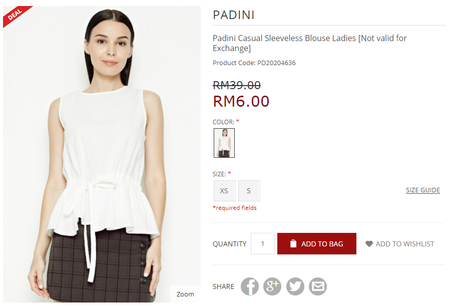
Task: Focus the quantity input field
Action: click(x=263, y=243)
